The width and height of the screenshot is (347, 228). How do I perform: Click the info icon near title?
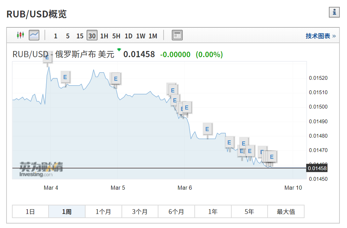point(334,12)
